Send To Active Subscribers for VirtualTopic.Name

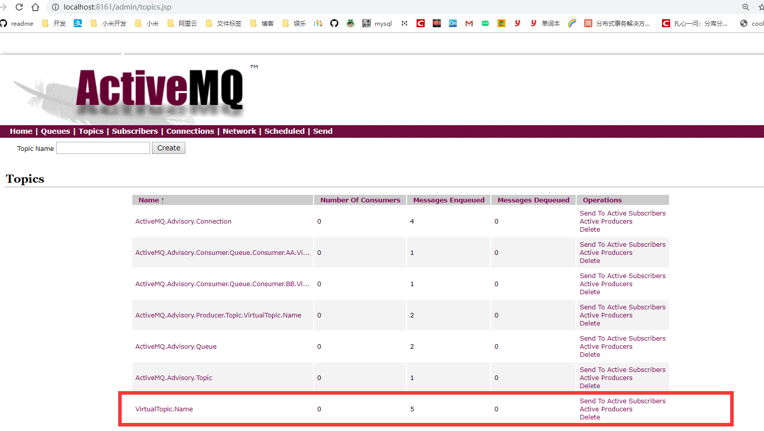click(623, 401)
